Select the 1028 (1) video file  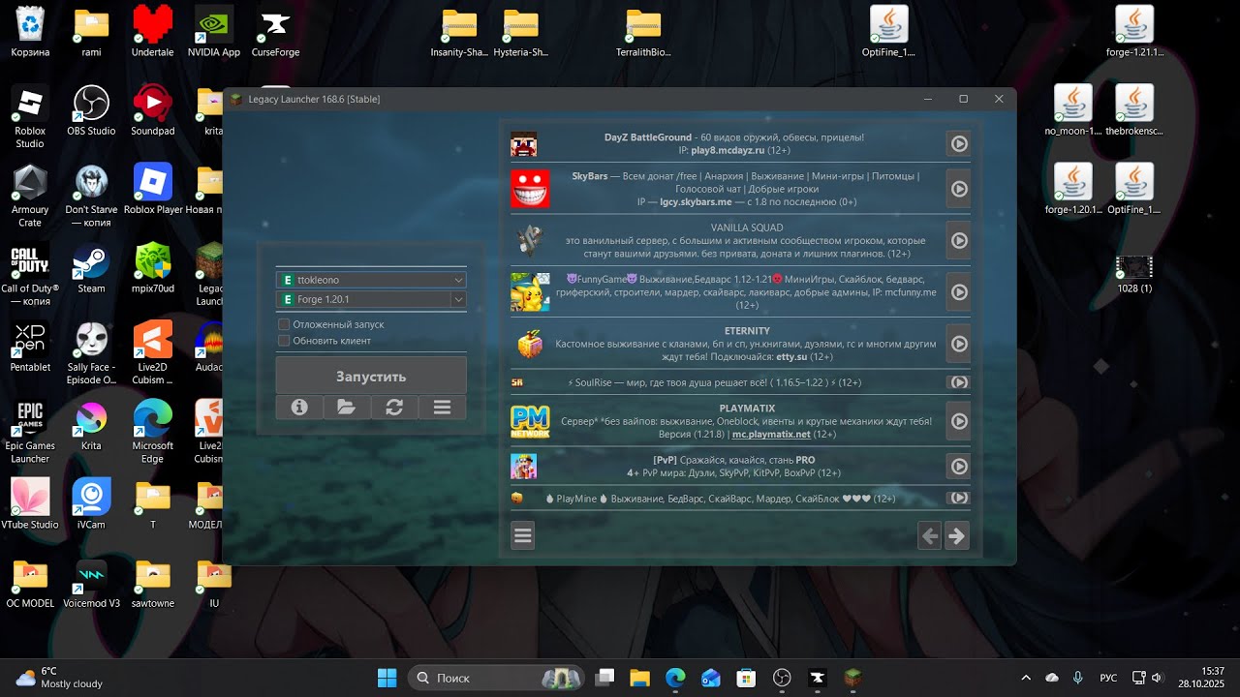point(1134,273)
